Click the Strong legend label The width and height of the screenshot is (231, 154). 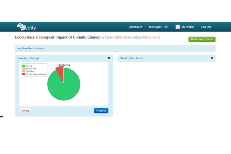click(29, 66)
